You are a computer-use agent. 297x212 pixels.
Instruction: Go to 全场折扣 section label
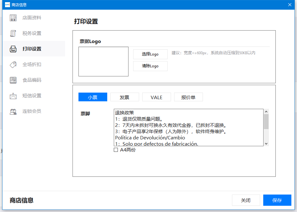coord(32,65)
